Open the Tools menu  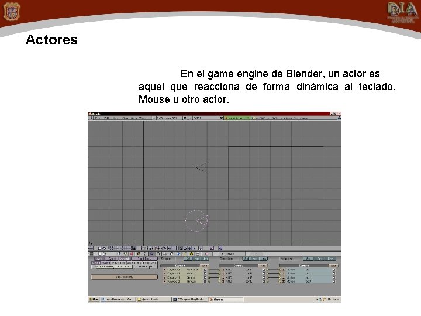click(142, 118)
